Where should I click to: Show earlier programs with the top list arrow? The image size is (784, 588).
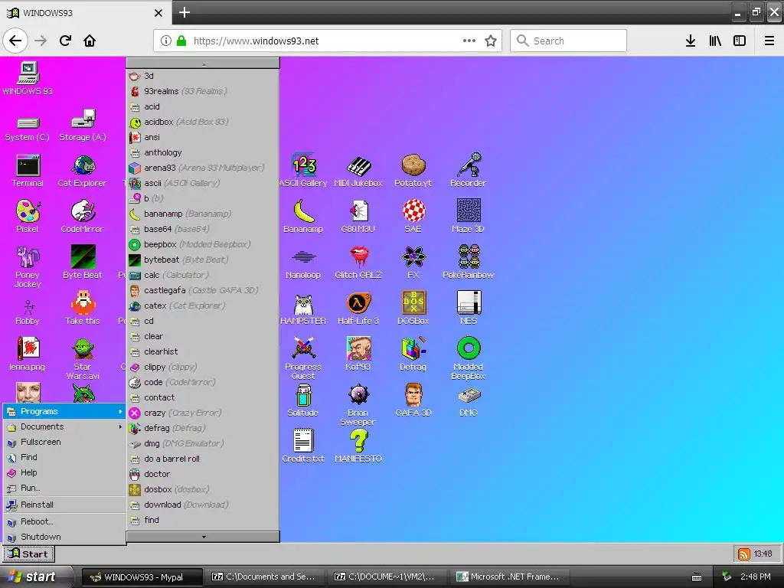[203, 63]
